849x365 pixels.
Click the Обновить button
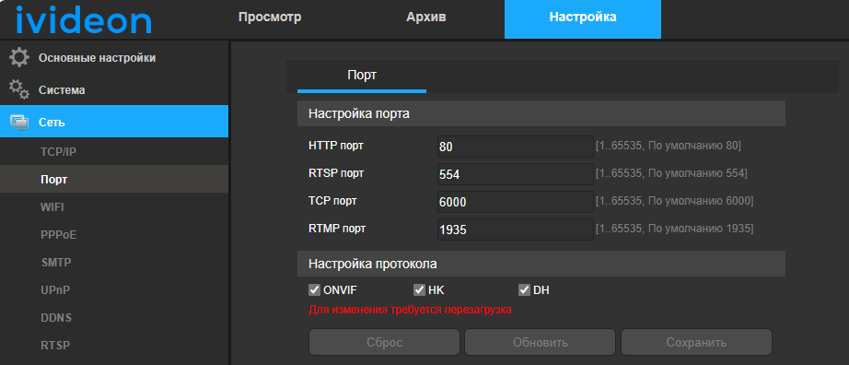coord(541,342)
